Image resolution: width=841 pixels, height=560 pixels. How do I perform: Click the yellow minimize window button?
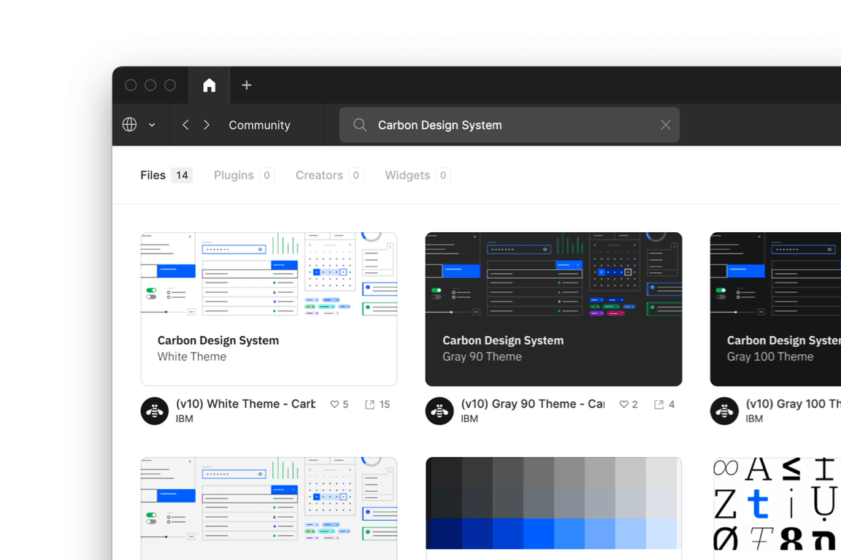150,85
